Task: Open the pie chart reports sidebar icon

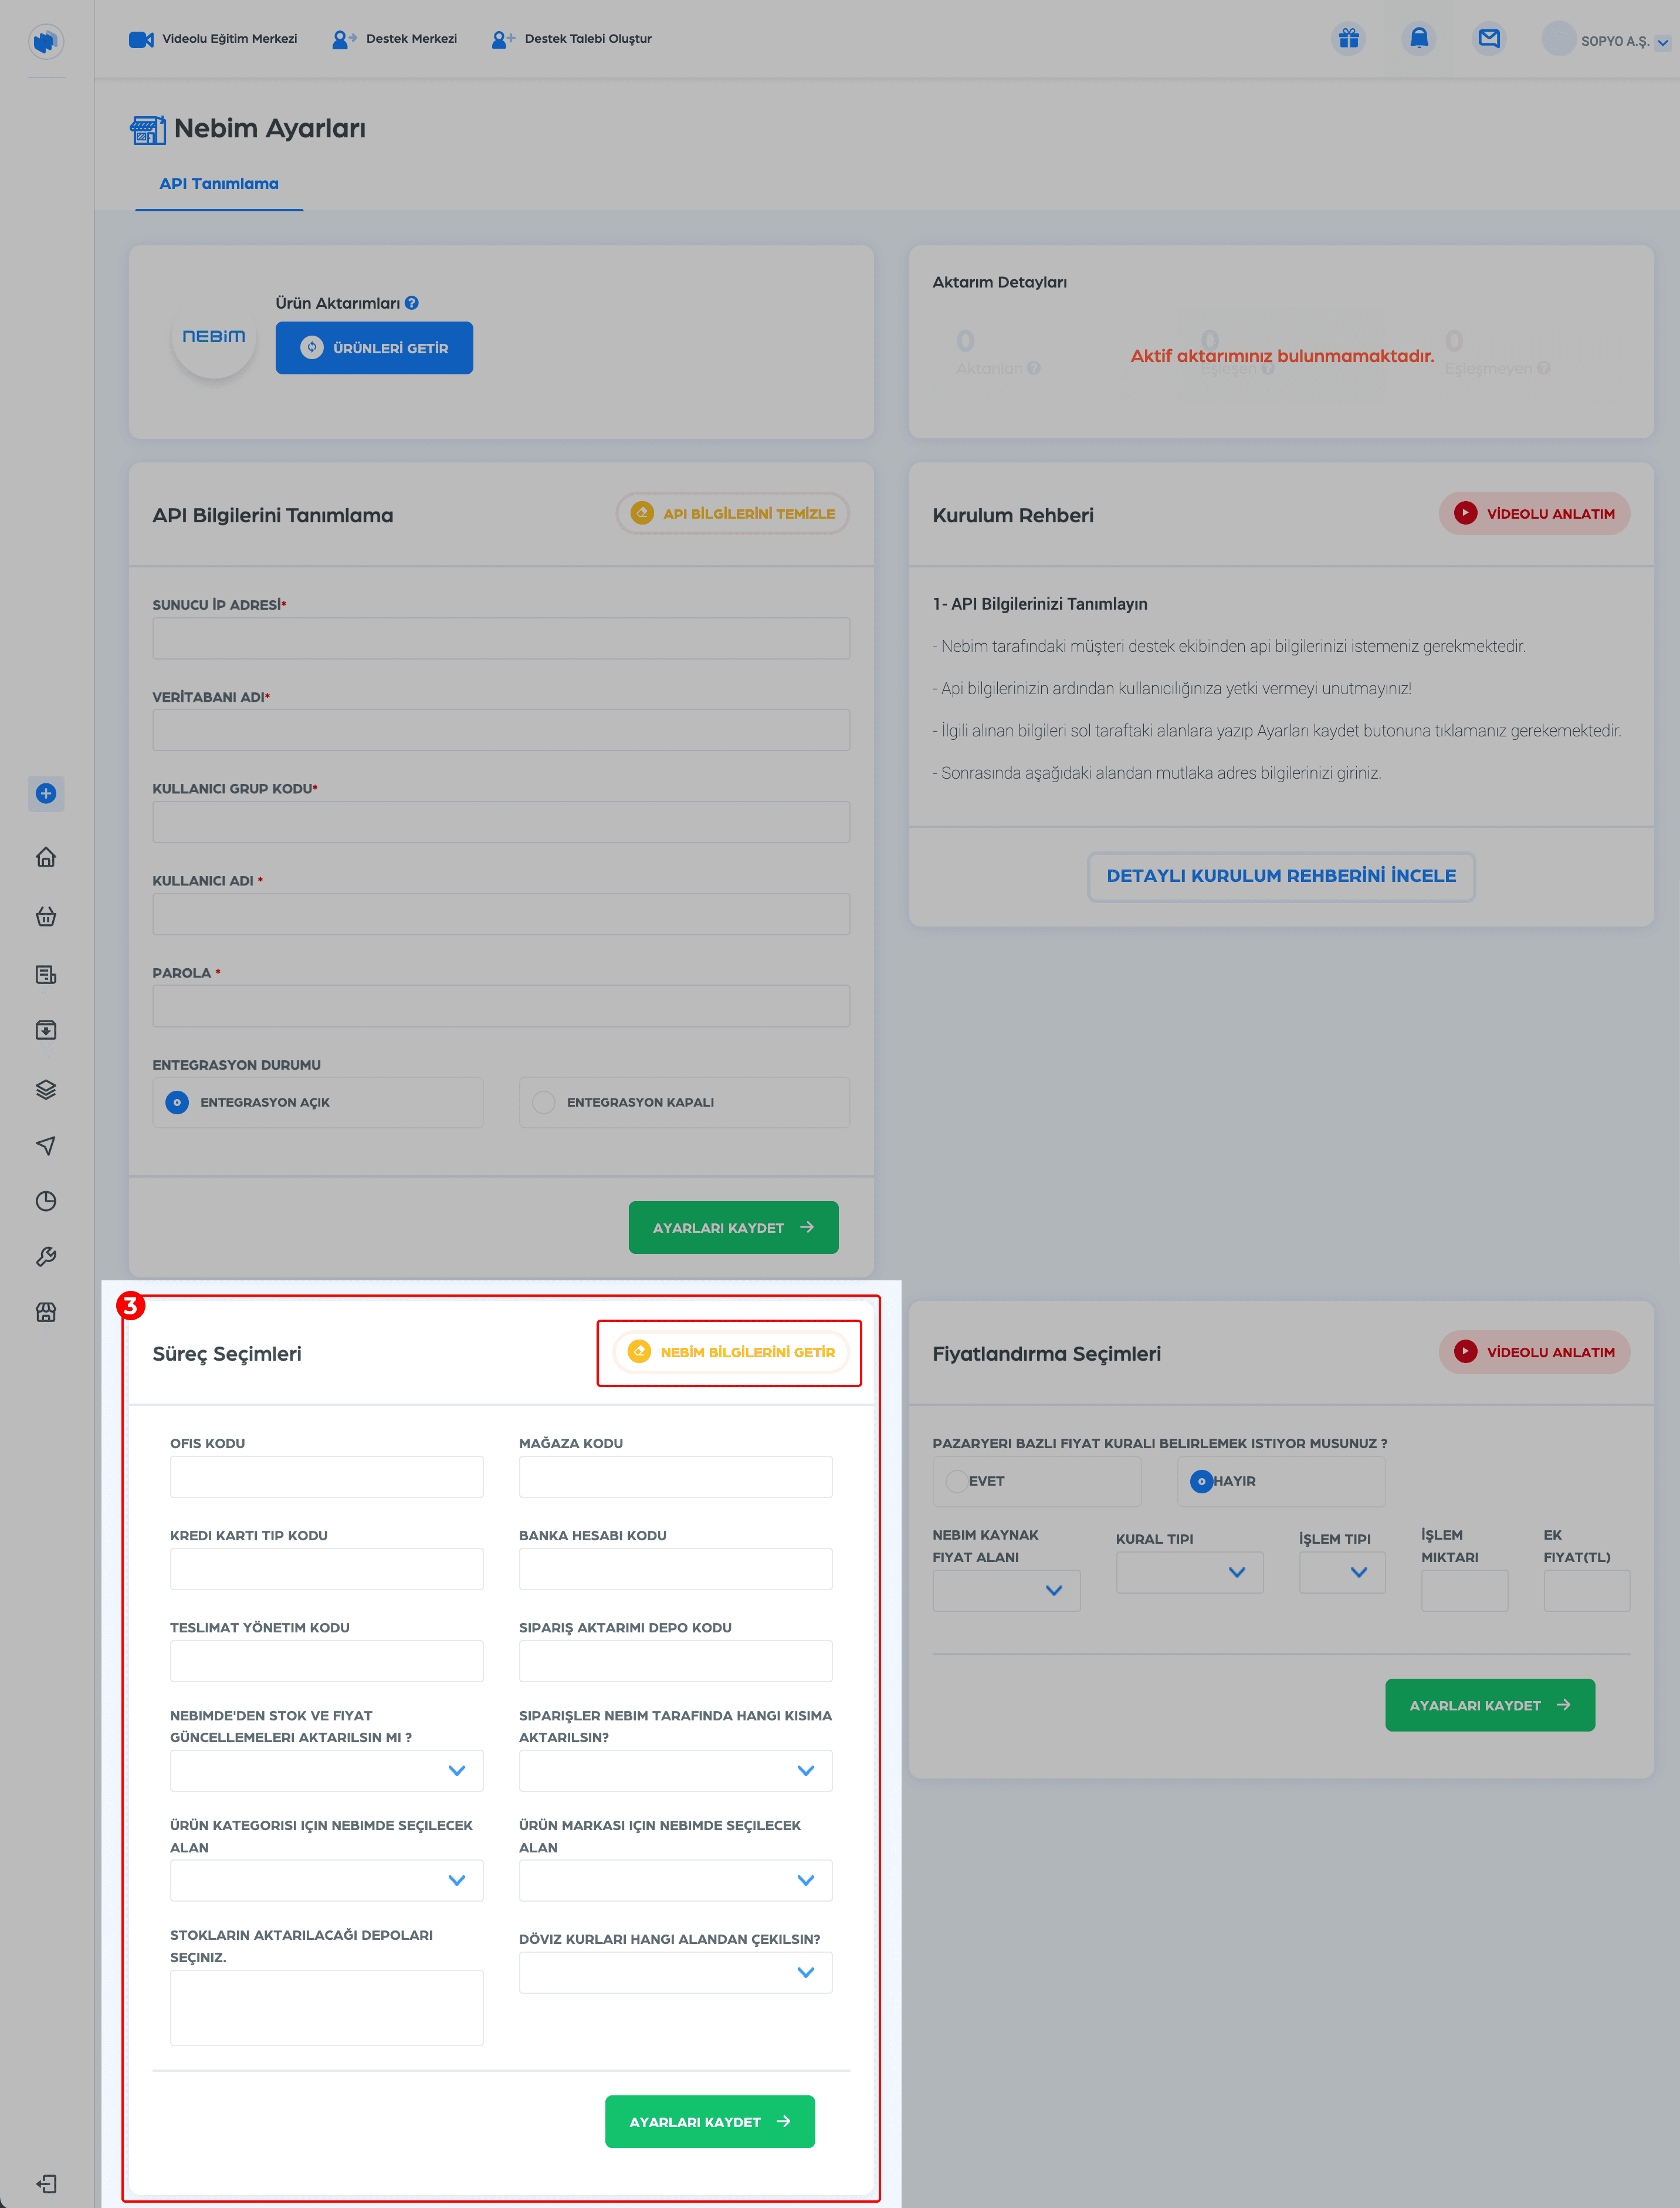Action: coord(46,1201)
